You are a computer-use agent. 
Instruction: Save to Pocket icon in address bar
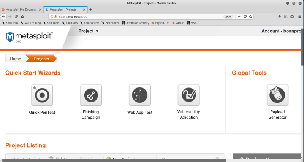click(245, 17)
